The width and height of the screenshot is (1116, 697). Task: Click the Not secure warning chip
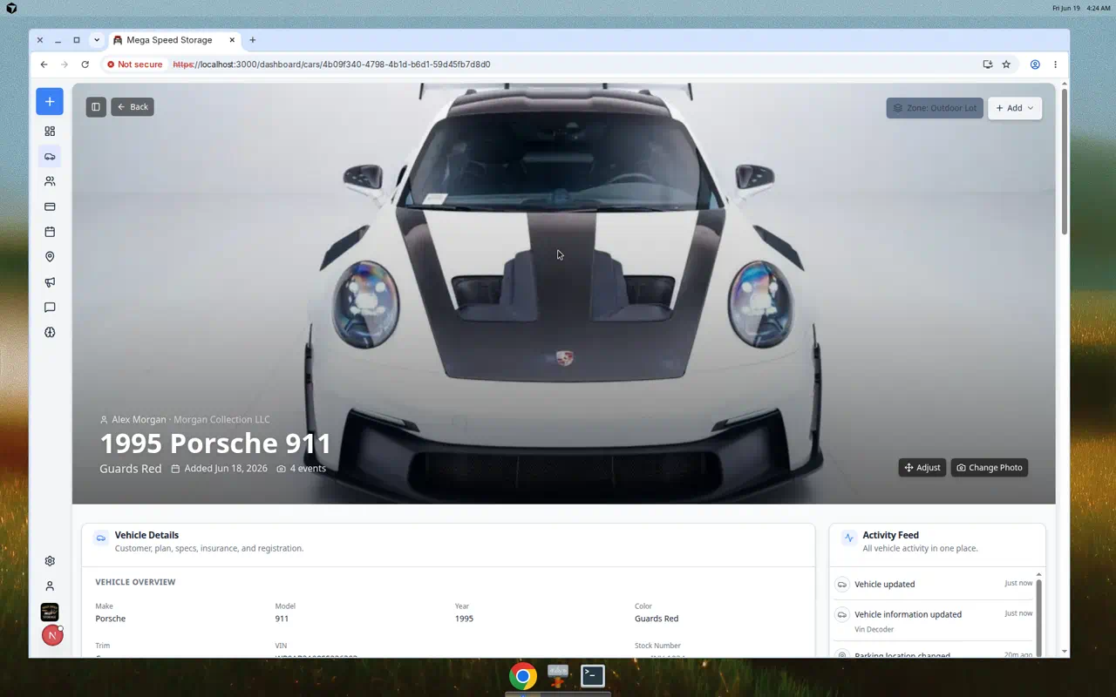(135, 64)
